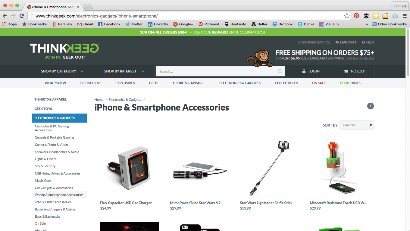Expand the Shop By Interest dropdown

click(124, 71)
